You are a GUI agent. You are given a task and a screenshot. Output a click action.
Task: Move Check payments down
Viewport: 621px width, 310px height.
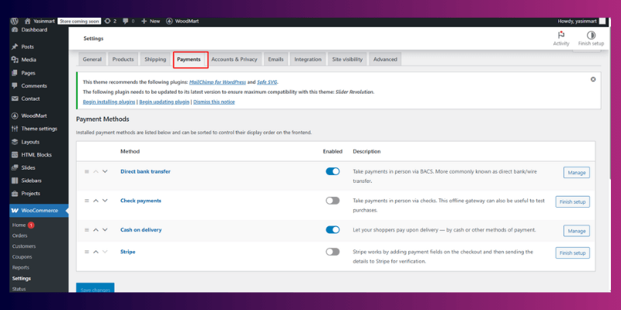[105, 201]
